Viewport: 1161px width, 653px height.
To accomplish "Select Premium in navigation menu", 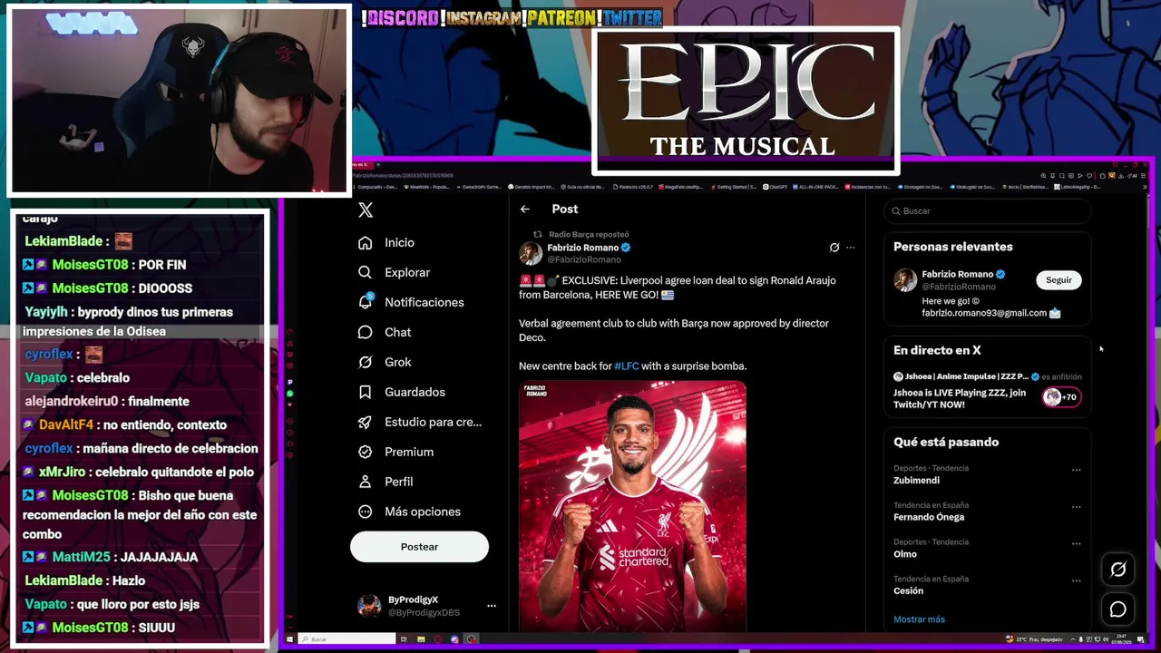I will [409, 453].
